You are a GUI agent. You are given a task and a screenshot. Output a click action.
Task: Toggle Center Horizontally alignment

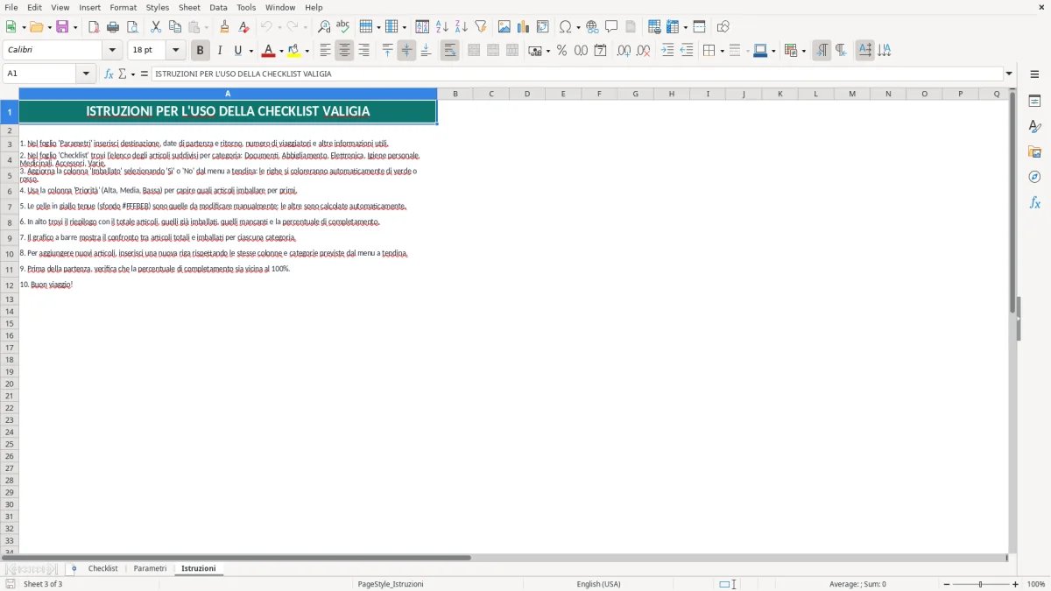point(344,51)
